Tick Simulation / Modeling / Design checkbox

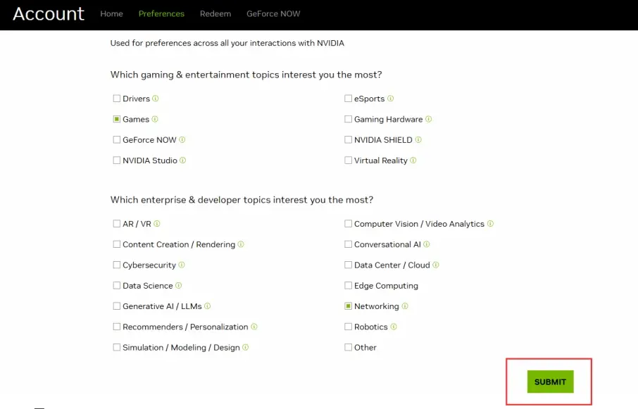pos(117,347)
